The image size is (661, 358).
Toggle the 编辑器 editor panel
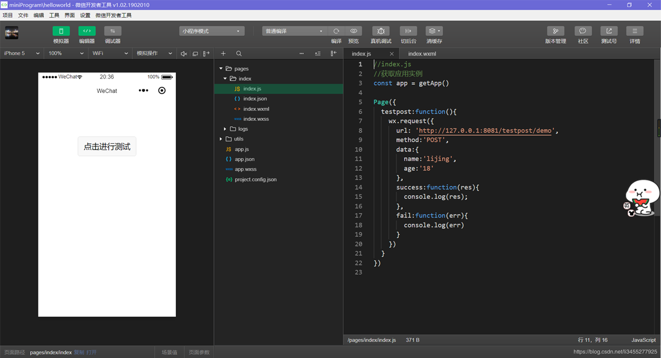[87, 31]
